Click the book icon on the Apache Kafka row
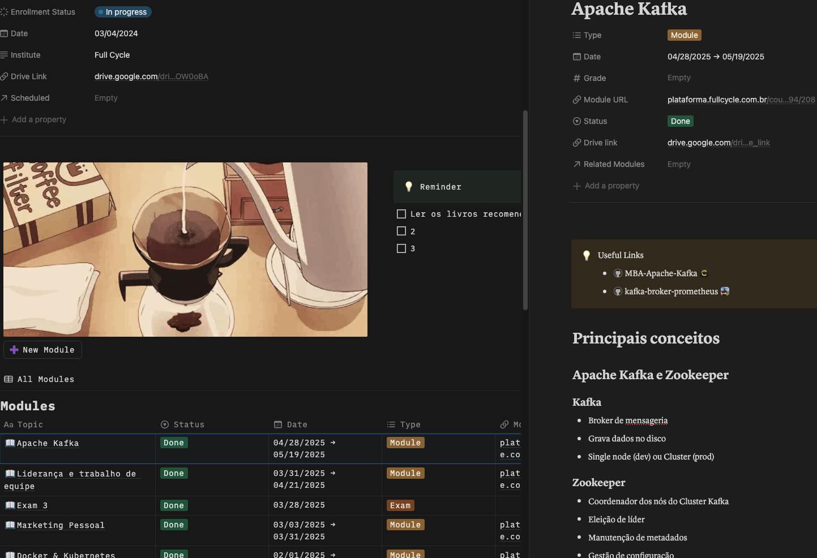This screenshot has height=558, width=817. tap(10, 443)
